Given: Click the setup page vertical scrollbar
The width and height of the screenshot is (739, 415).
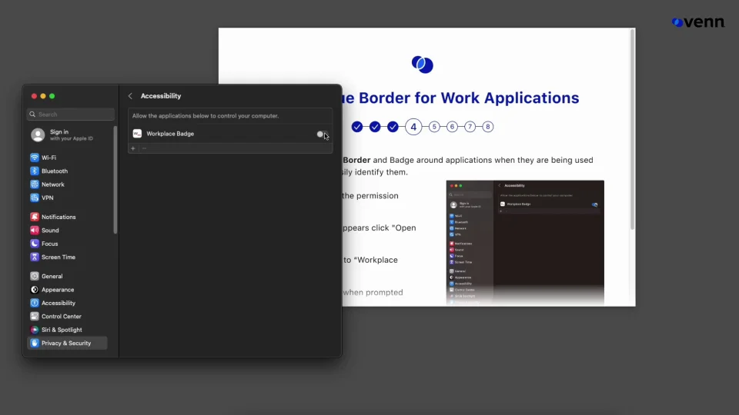Looking at the screenshot, I should (632, 129).
